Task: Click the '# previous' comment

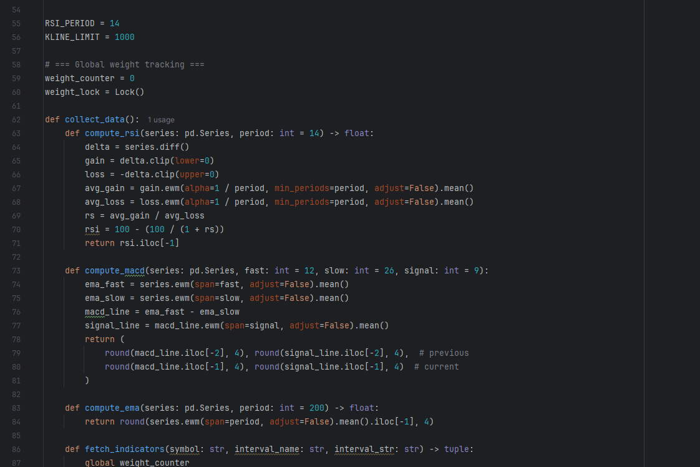Action: (444, 353)
